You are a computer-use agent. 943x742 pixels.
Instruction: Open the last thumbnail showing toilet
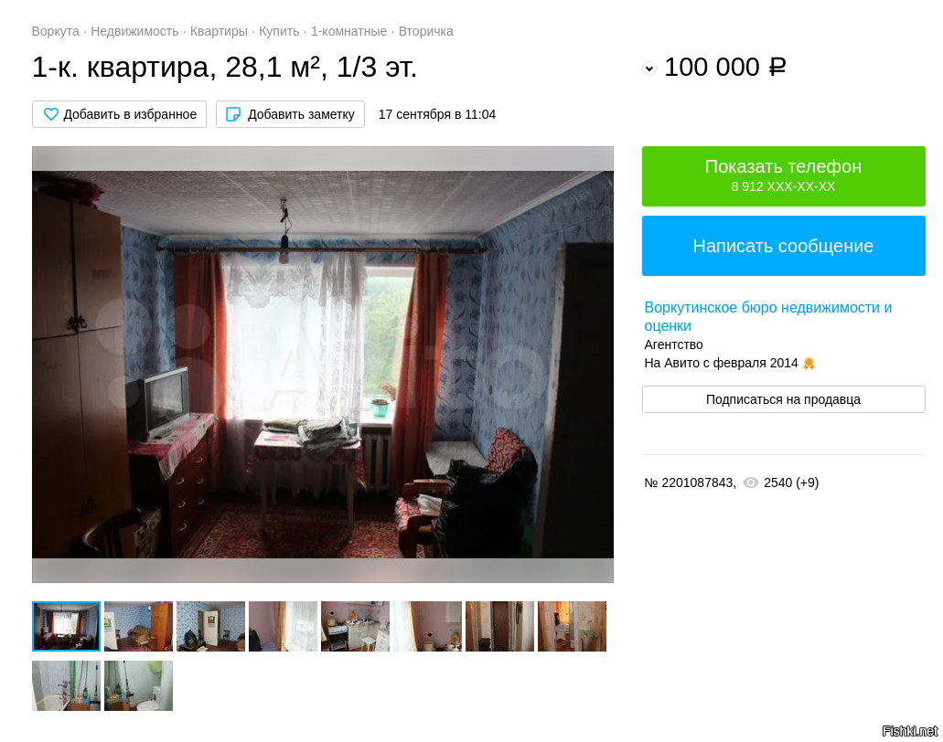point(138,685)
